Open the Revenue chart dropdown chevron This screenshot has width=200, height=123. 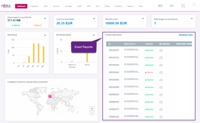click(45, 35)
